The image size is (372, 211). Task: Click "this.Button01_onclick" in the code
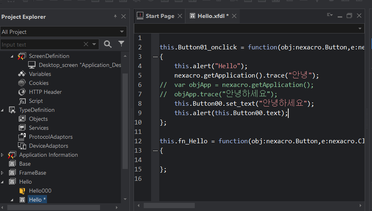coord(198,47)
